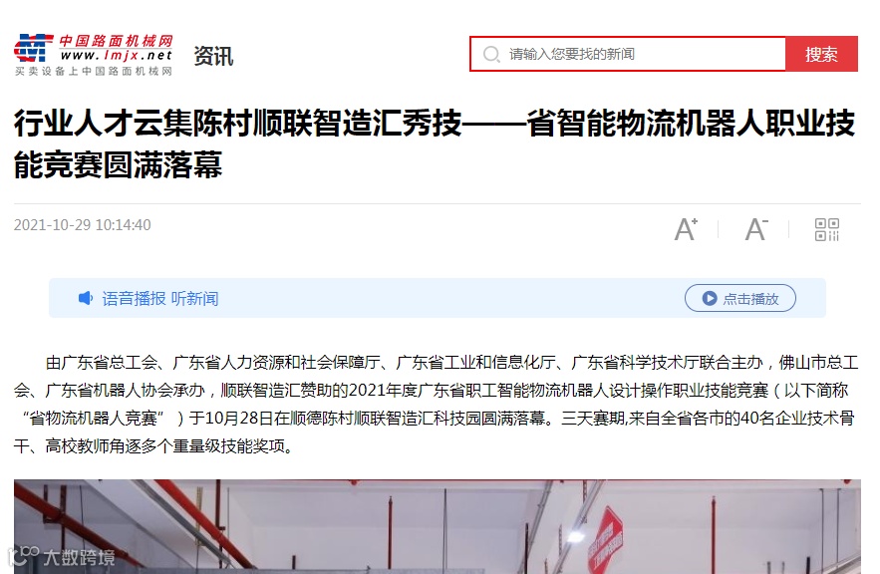Click the 2021-10-29 publish timestamp

coord(83,225)
